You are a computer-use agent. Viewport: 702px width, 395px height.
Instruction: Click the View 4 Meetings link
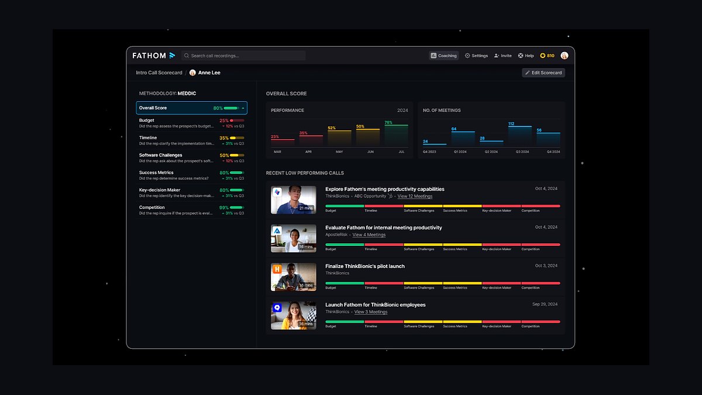click(x=369, y=235)
